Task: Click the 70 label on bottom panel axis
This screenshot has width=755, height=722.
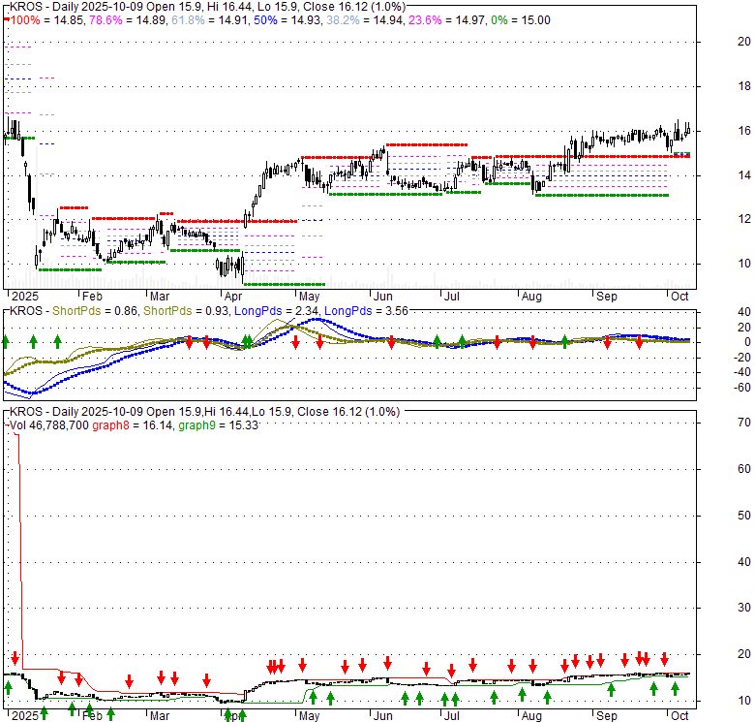Action: pos(744,423)
